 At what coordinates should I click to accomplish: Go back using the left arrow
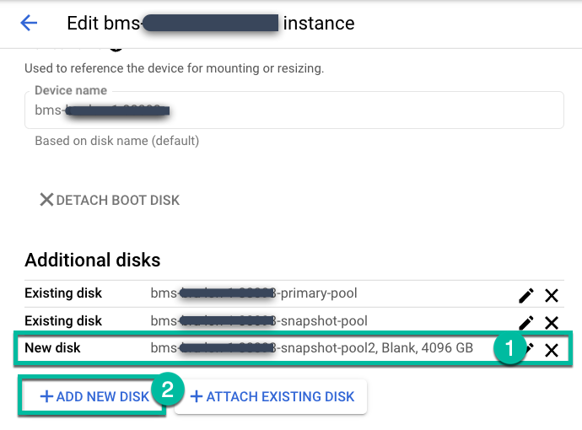pyautogui.click(x=29, y=23)
